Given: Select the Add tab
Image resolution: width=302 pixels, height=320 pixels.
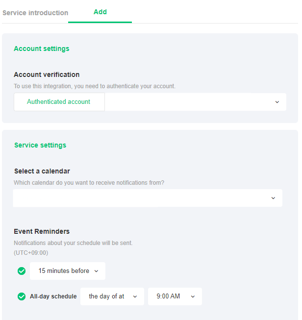Looking at the screenshot, I should (100, 12).
